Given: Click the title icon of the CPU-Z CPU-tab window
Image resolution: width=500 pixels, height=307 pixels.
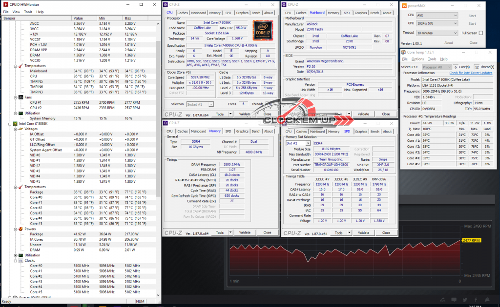Looking at the screenshot, I should point(166,4).
